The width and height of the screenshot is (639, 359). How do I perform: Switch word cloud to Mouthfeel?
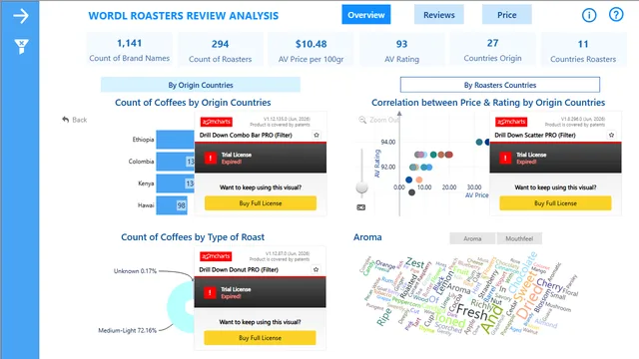pyautogui.click(x=519, y=238)
